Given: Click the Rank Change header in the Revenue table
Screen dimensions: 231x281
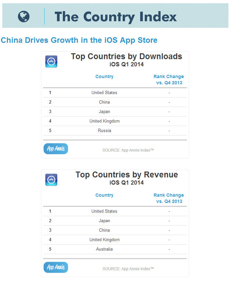Looking at the screenshot, I should pyautogui.click(x=169, y=198).
